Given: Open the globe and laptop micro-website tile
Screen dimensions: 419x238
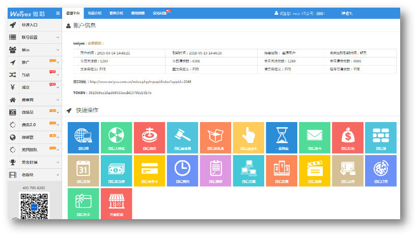Looking at the screenshot, I should pyautogui.click(x=83, y=138).
